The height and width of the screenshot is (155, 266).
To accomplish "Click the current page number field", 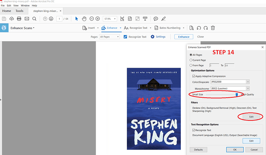I will coord(59,18).
